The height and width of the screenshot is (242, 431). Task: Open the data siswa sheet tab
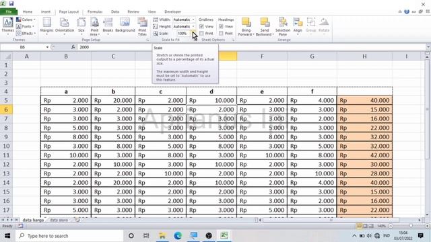tap(59, 220)
